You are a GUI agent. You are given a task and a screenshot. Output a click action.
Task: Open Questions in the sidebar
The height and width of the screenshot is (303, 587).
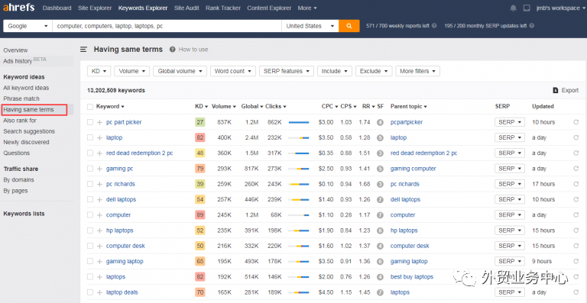tap(17, 153)
